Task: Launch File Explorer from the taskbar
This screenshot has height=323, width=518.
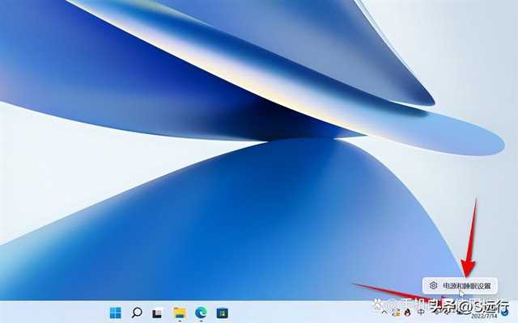Action: (180, 312)
